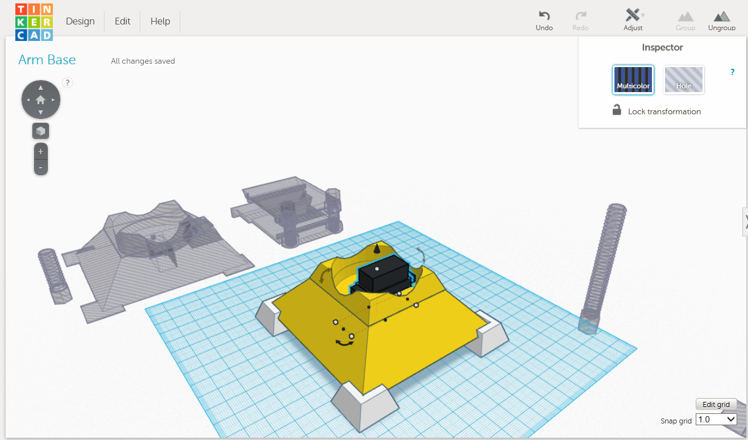Click the white handle on top of servo
Image resolution: width=748 pixels, height=440 pixels.
point(376,268)
